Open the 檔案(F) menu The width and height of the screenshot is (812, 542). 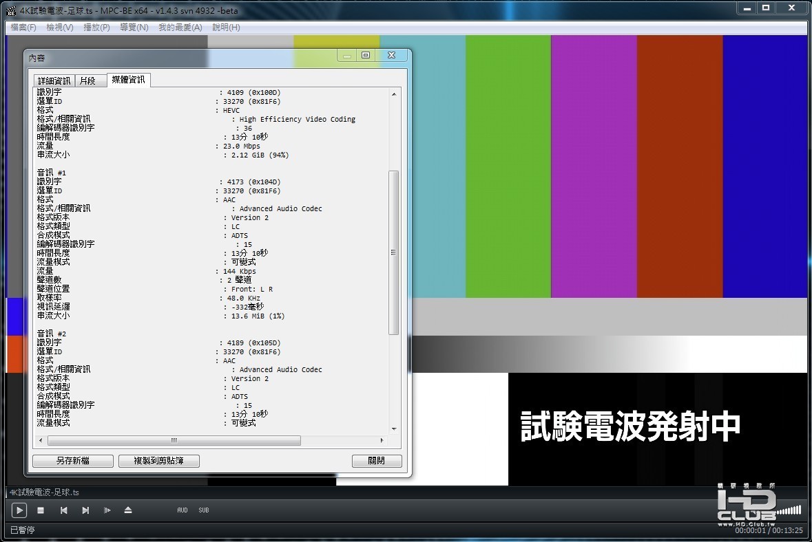tap(23, 28)
